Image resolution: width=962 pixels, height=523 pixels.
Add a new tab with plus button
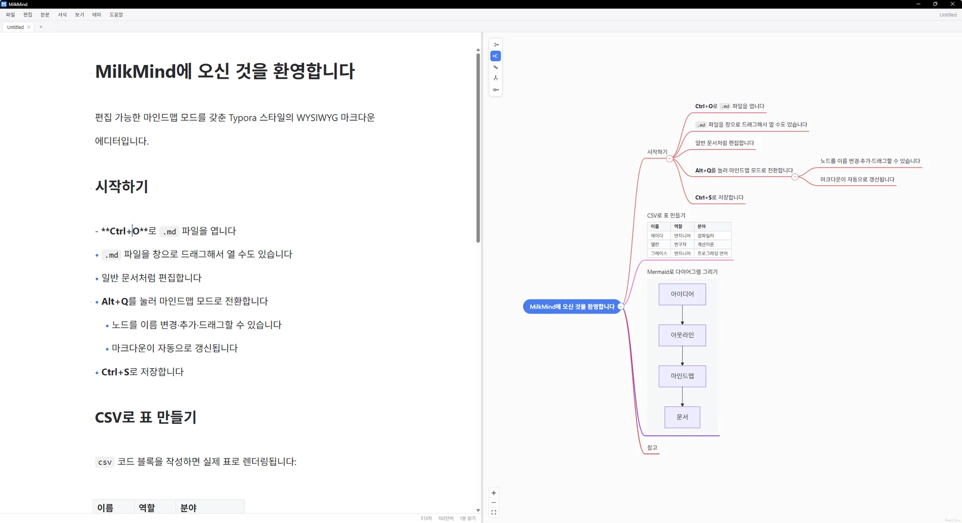coord(41,27)
